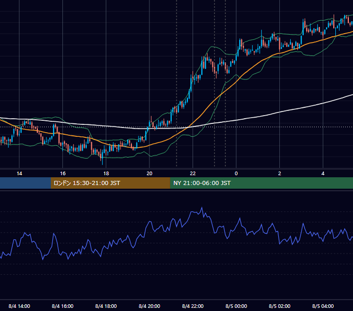Click the 2 hour label on price chart axis

[x=280, y=174]
